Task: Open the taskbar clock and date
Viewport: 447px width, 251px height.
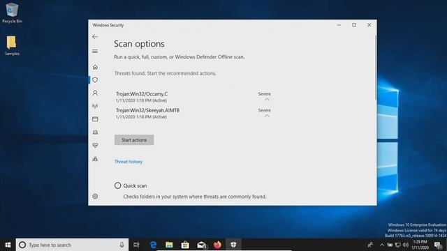Action: (x=420, y=245)
